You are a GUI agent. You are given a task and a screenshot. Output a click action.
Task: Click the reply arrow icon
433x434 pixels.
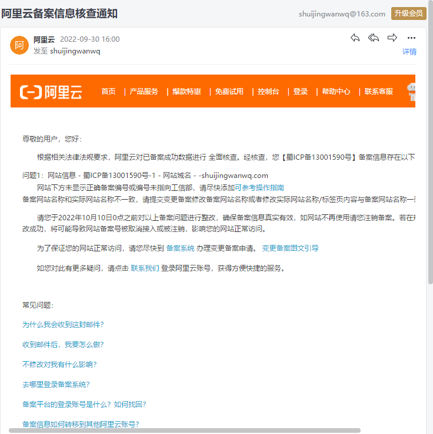pos(355,38)
